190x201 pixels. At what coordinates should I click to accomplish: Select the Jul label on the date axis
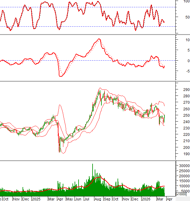[87, 199]
